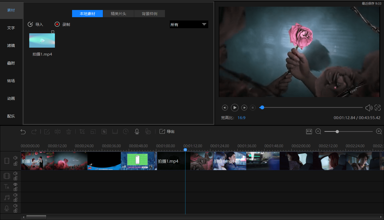Play the video preview

(235, 108)
